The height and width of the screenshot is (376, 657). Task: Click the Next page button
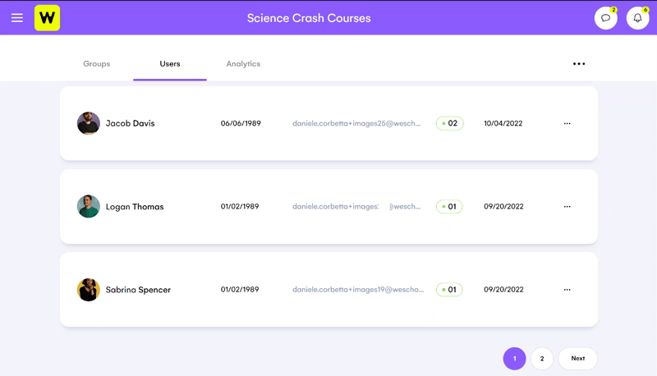578,359
